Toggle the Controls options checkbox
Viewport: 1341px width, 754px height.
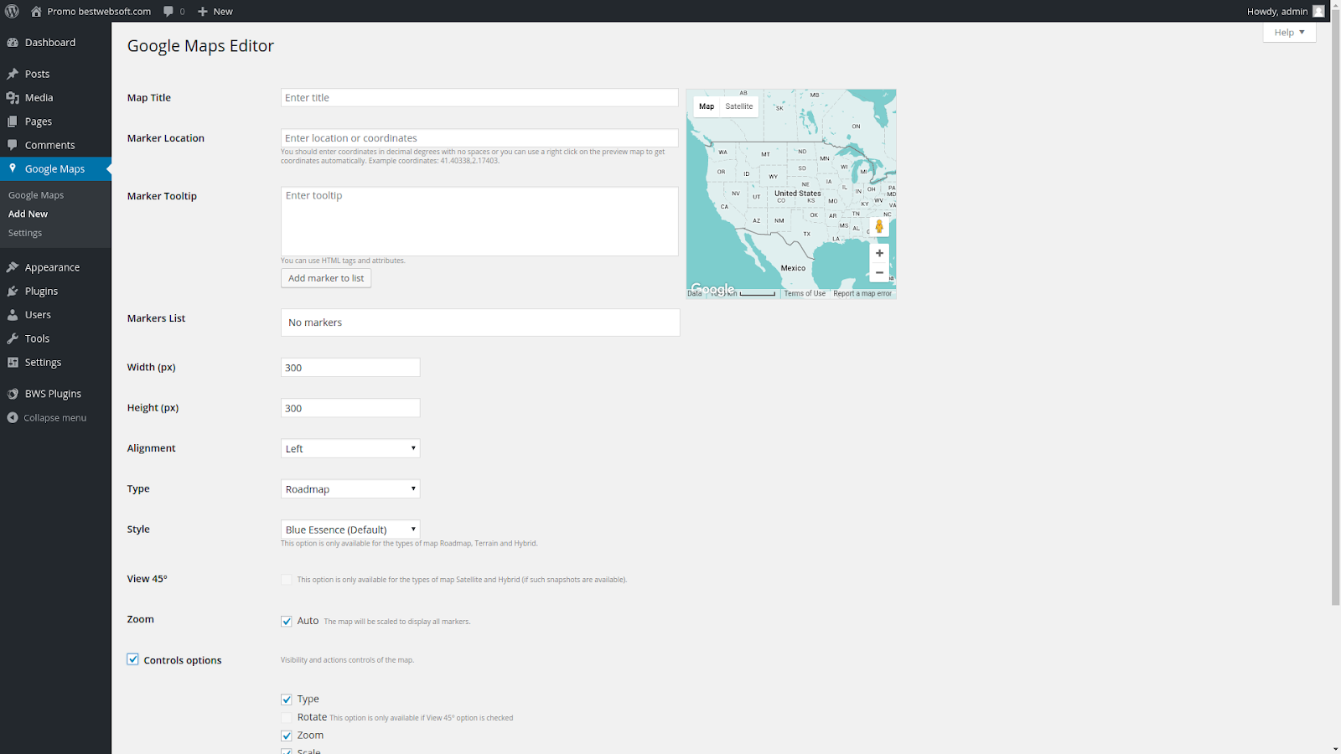[x=133, y=659]
